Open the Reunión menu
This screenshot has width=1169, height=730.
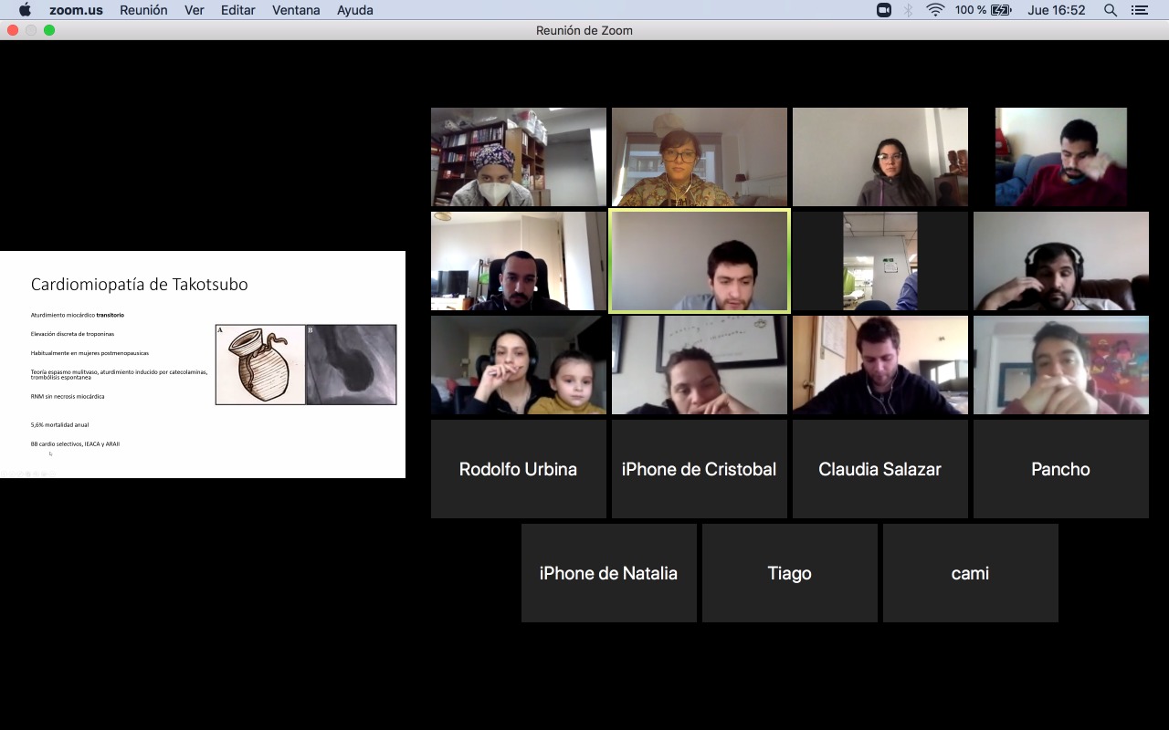(143, 10)
